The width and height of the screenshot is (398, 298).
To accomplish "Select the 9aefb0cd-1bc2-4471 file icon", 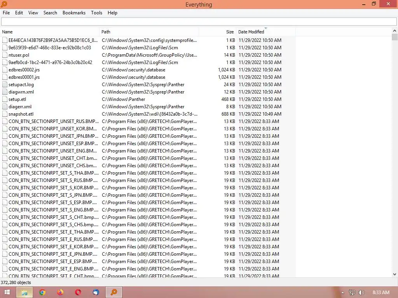I will click(x=5, y=62).
